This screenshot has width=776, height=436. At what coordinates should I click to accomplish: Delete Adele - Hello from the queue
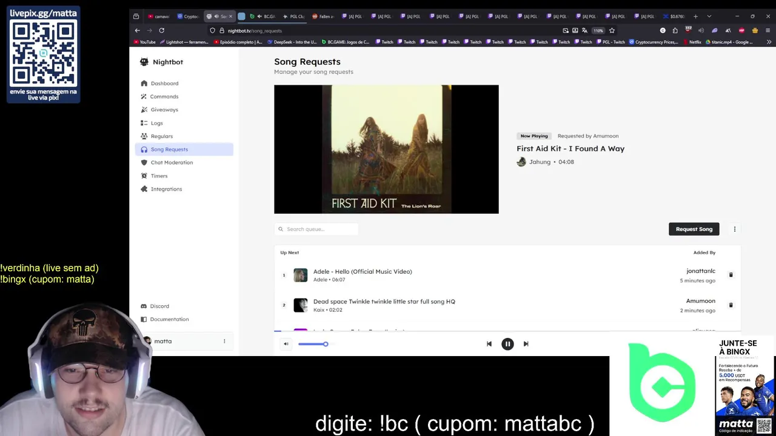tap(731, 275)
